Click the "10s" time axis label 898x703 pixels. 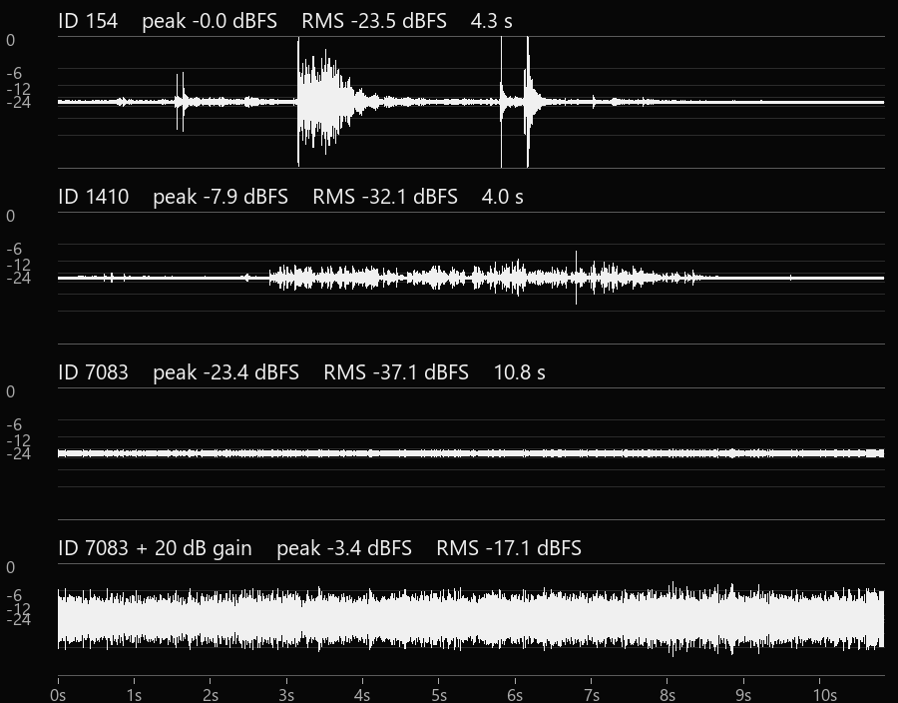tap(825, 695)
